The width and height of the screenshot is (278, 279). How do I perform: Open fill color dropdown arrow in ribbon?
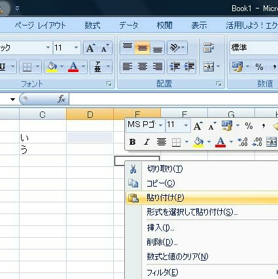pyautogui.click(x=62, y=67)
